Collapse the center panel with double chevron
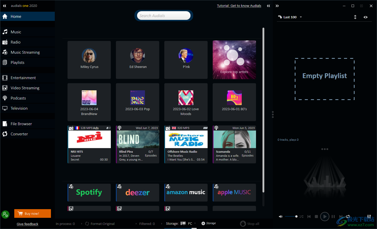The image size is (377, 229). [268, 6]
